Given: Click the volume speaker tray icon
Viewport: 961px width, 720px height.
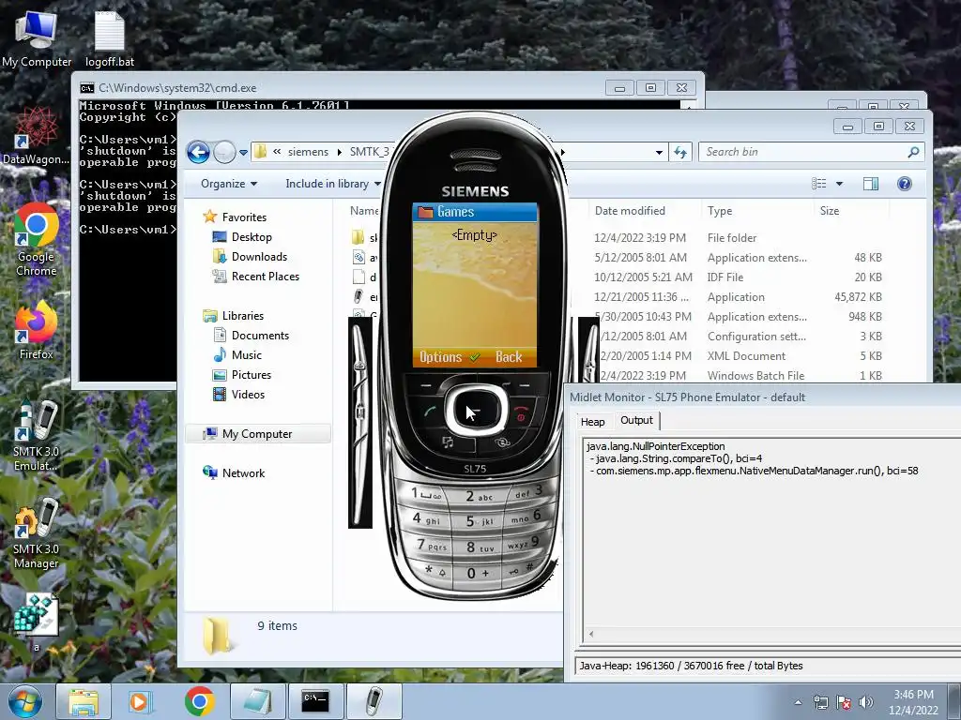Looking at the screenshot, I should (x=865, y=702).
